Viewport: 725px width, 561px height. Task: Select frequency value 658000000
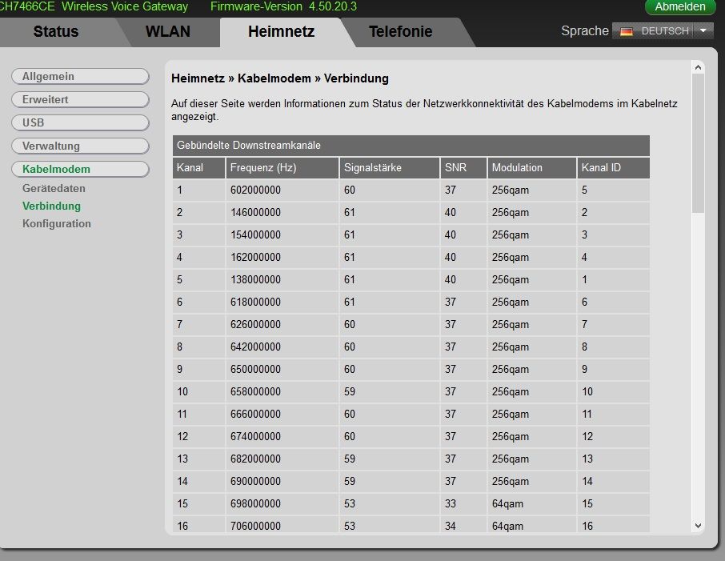point(256,391)
